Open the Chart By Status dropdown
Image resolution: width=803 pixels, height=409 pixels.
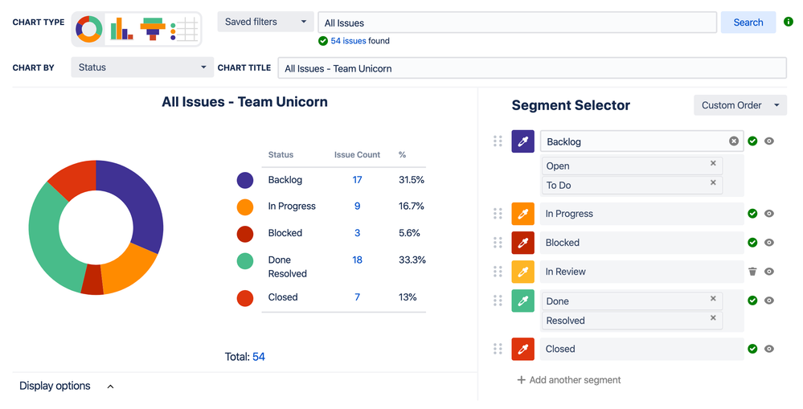[x=141, y=67]
